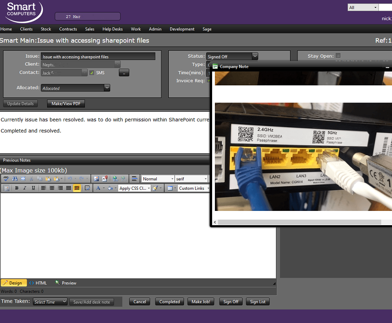Click the Make/View PDF button
This screenshot has width=392, height=323.
[x=66, y=104]
